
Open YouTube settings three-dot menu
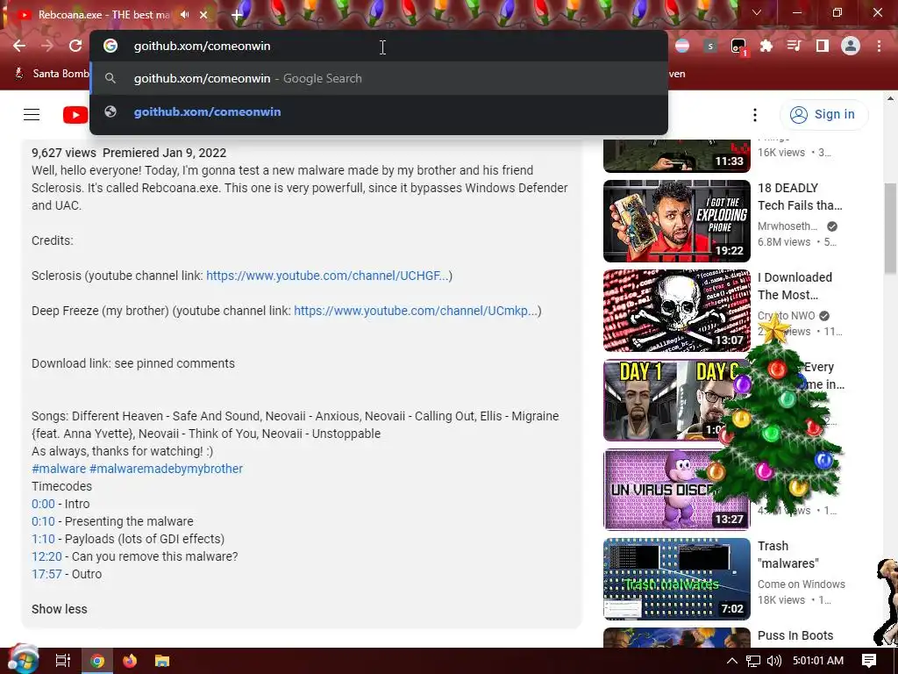(755, 115)
